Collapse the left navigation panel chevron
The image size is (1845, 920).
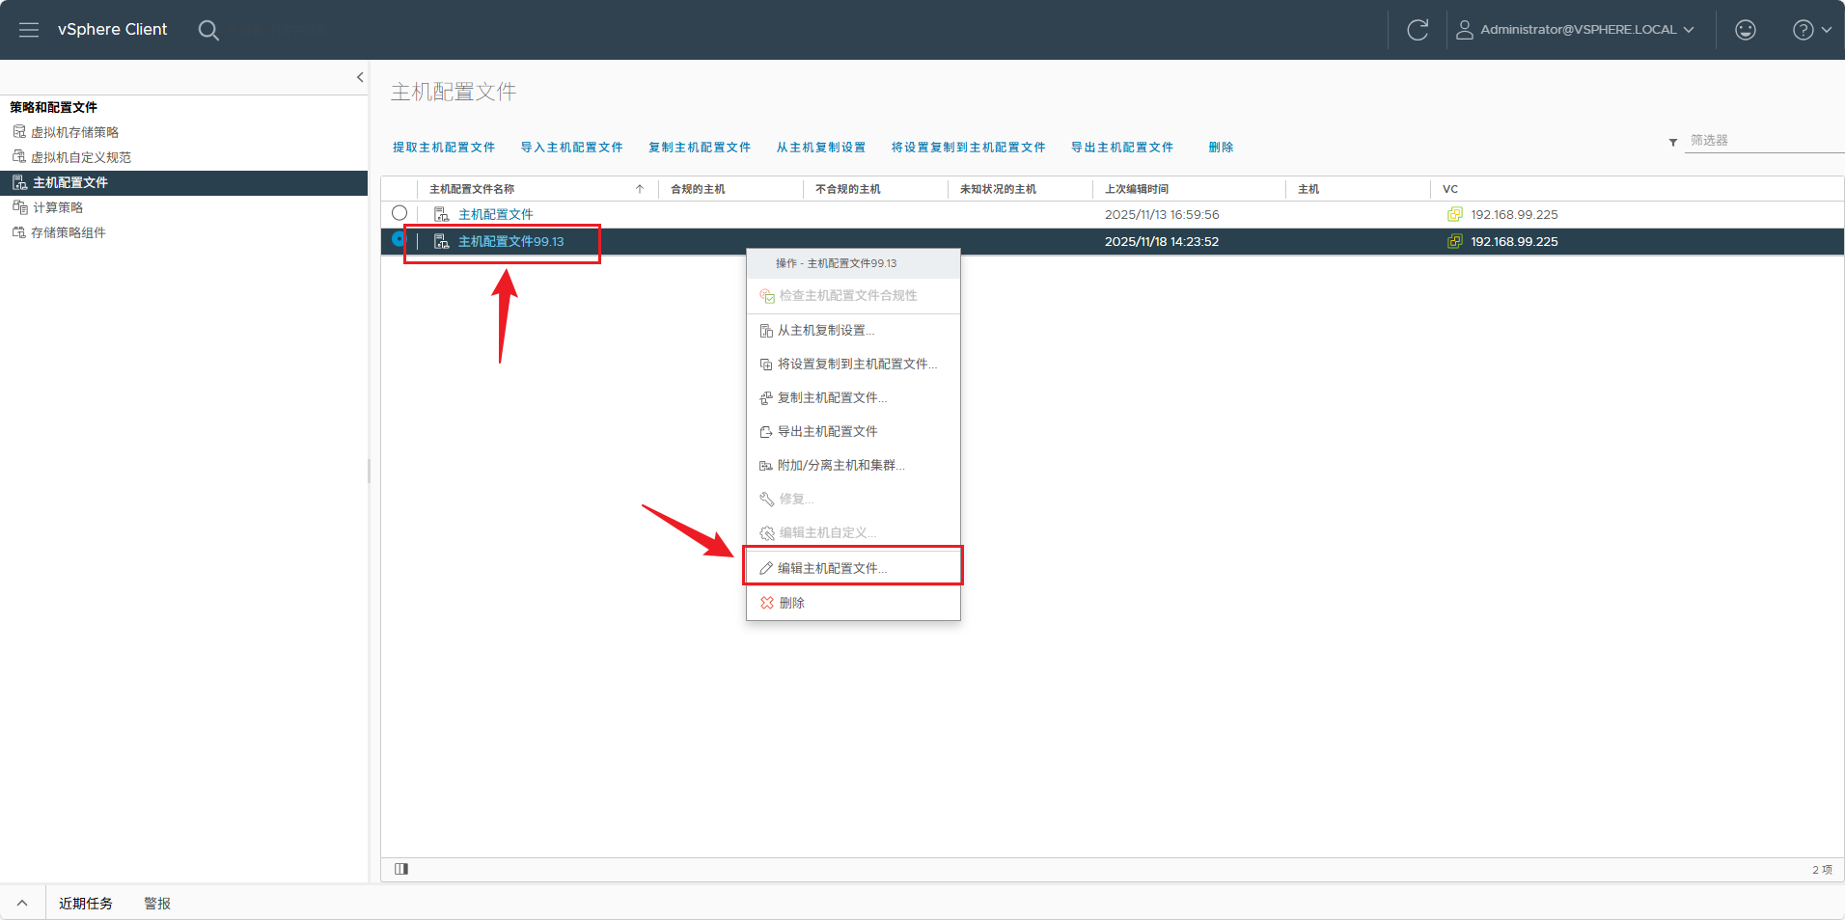(360, 77)
